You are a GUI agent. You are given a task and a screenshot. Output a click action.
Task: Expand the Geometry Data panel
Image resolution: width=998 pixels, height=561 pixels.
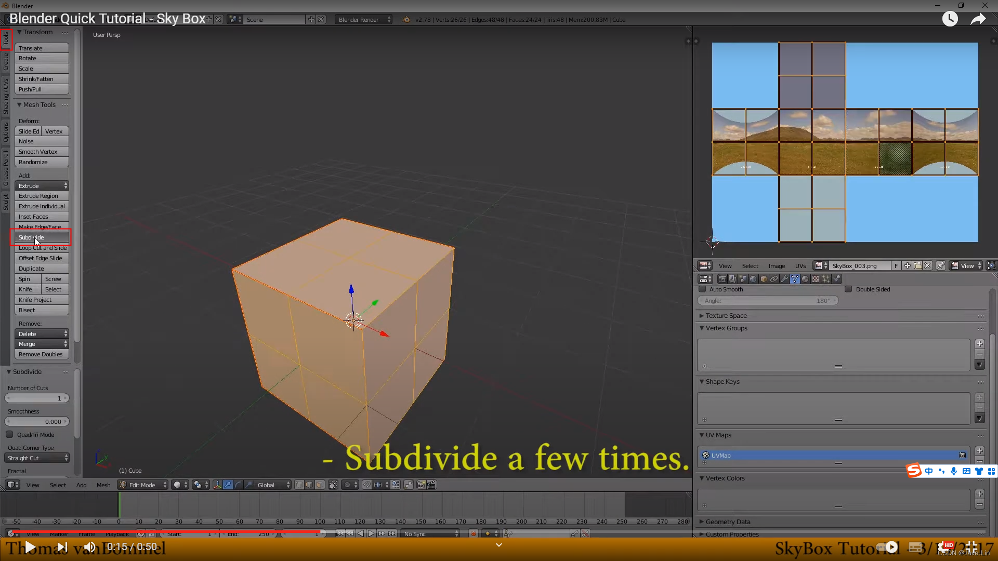[x=702, y=522]
